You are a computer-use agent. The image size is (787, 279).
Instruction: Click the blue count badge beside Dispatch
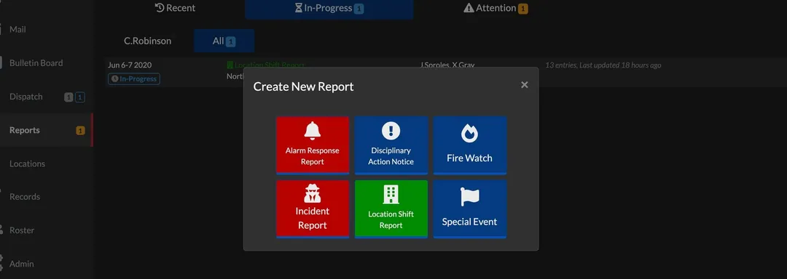pyautogui.click(x=80, y=97)
